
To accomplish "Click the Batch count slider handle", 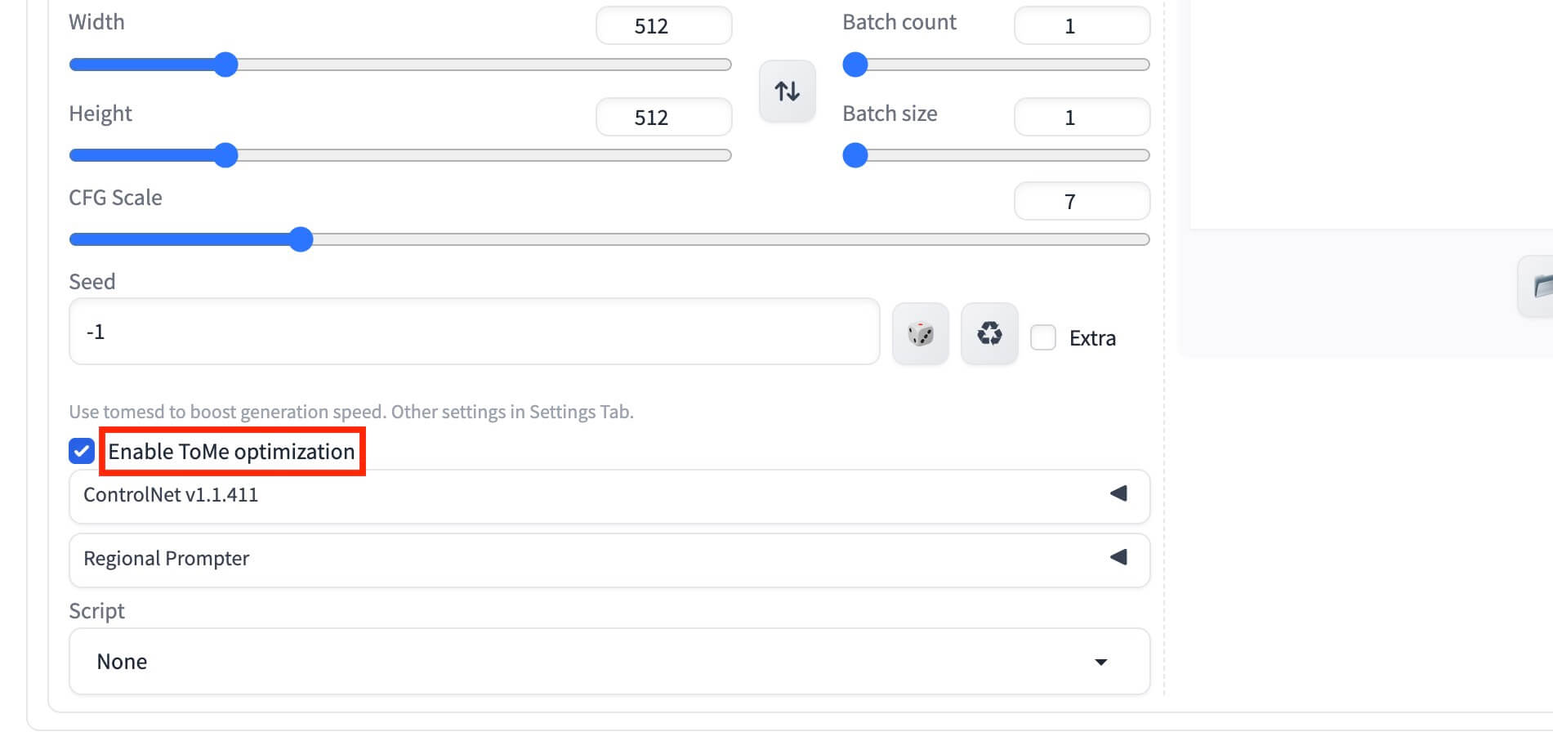I will 855,65.
